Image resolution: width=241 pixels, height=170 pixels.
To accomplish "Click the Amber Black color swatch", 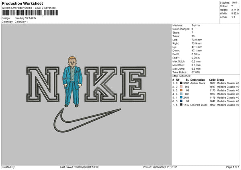I will click(182, 83).
